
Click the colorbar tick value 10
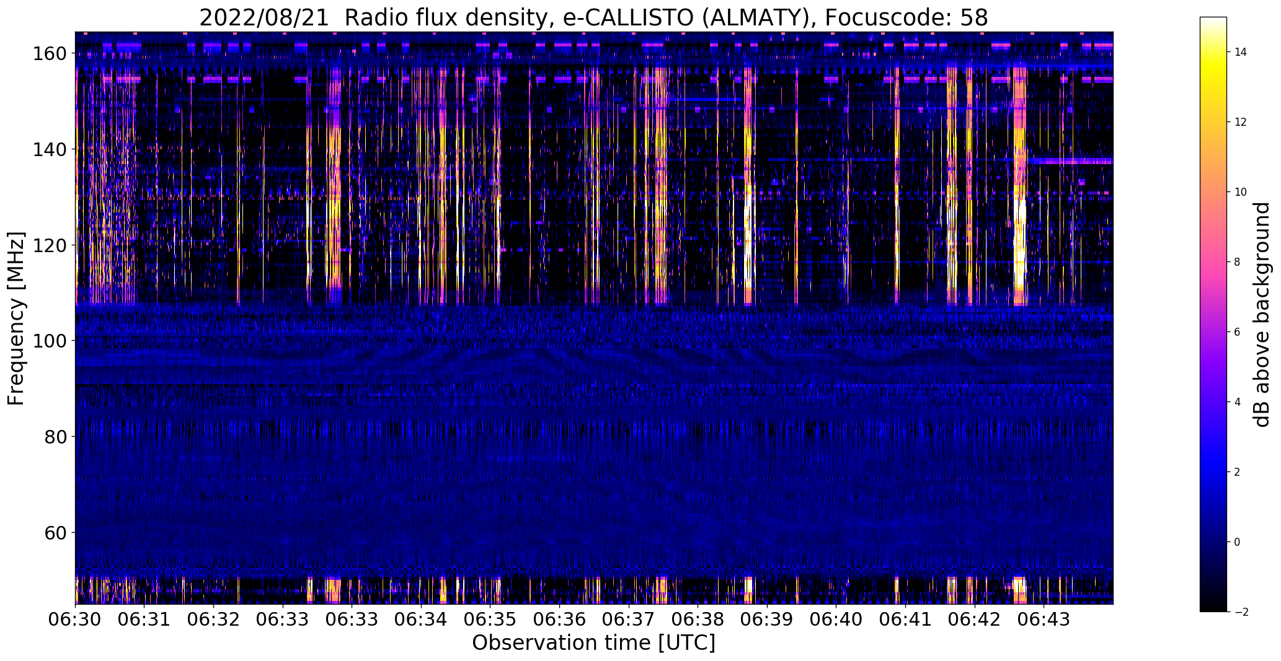point(1241,192)
